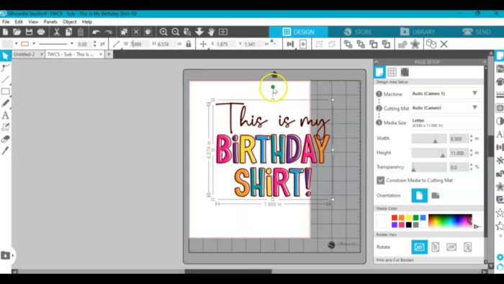Screen dimensions: 504x284
Task: Pick the Rectangle drawing tool
Action: point(6,92)
